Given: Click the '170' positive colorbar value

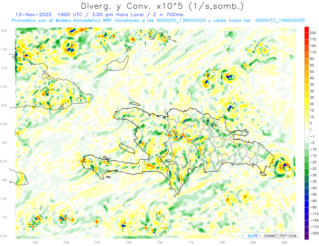Looking at the screenshot, I should point(313,39).
